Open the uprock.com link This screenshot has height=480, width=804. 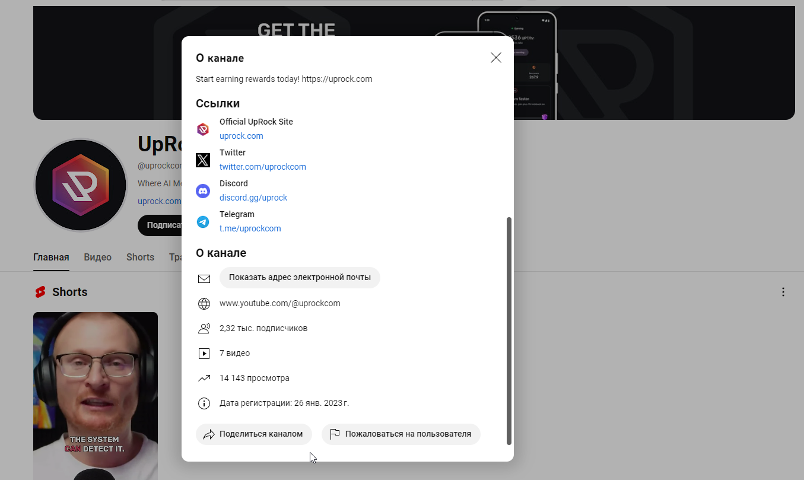(241, 136)
